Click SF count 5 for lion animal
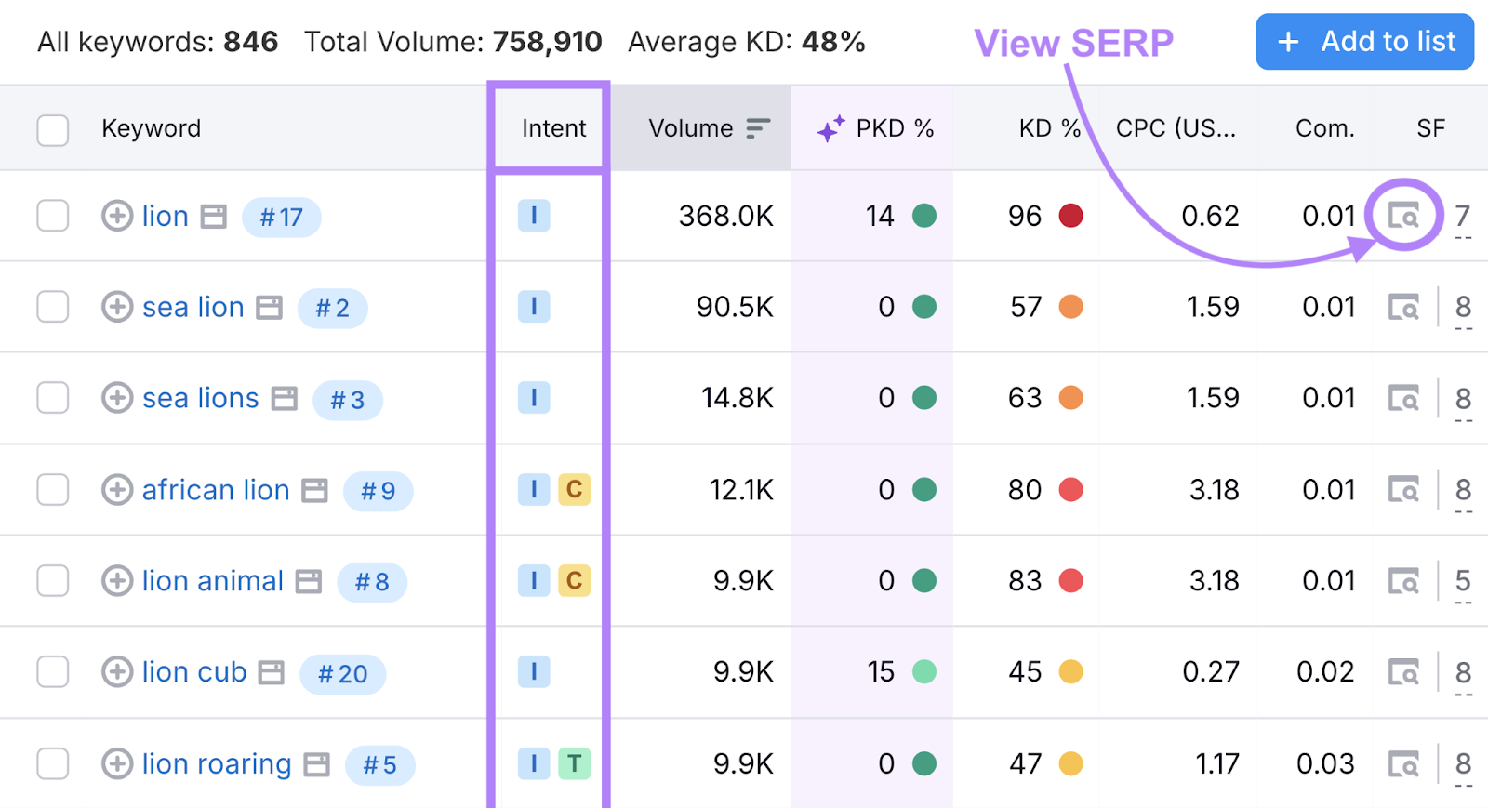 pyautogui.click(x=1463, y=582)
